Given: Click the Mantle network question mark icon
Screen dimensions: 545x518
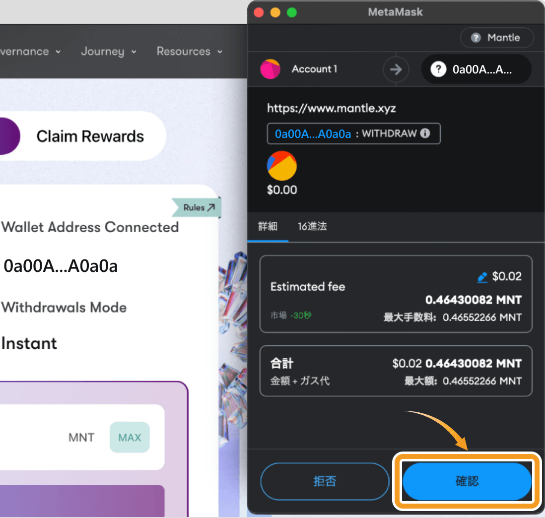Looking at the screenshot, I should click(x=476, y=38).
